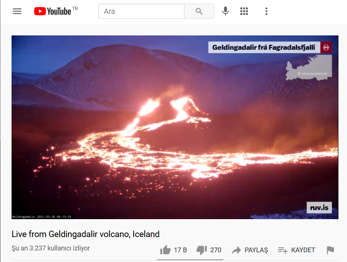Click the volcano live video player
The image size is (347, 262).
coord(175,127)
